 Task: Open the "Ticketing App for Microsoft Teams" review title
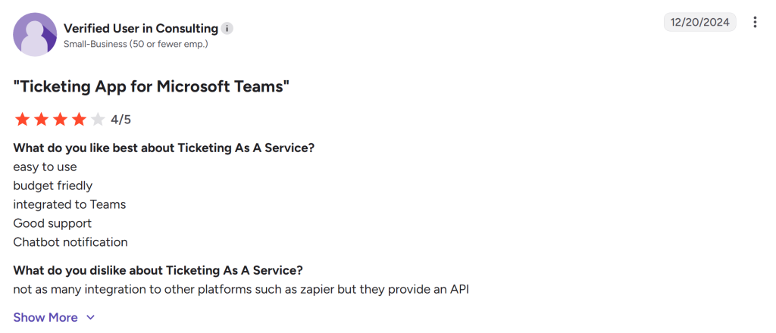pyautogui.click(x=151, y=86)
